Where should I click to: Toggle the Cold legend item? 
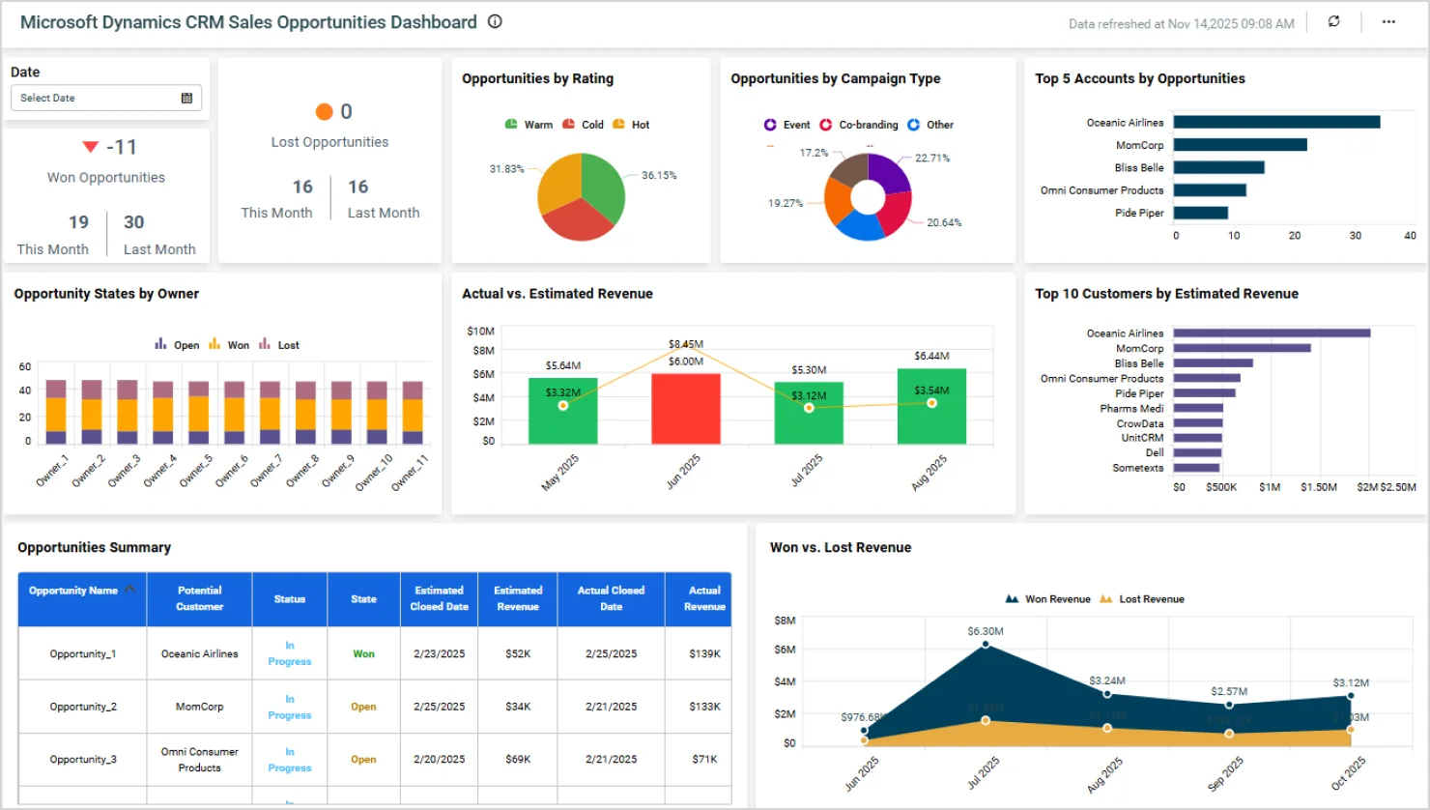click(584, 125)
